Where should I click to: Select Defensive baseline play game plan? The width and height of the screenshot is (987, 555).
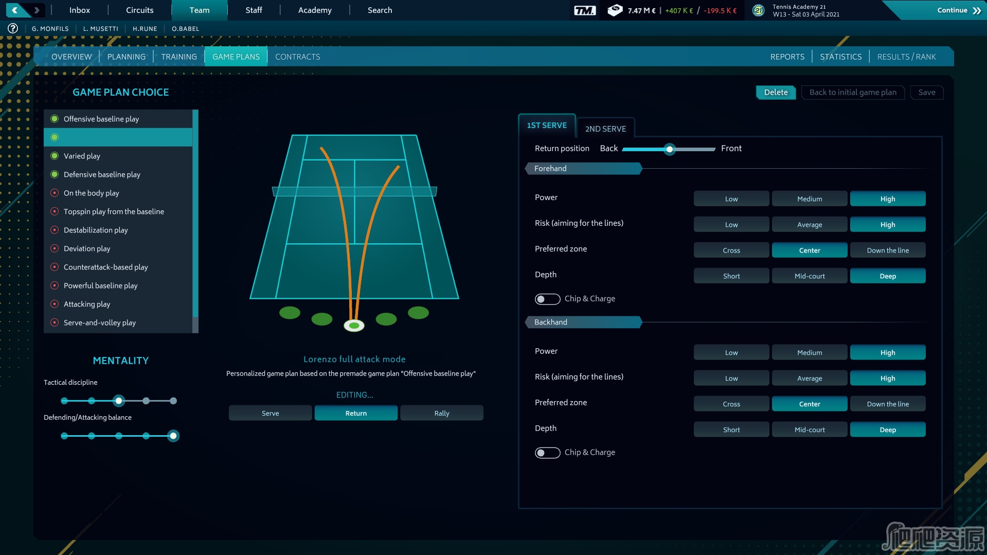pyautogui.click(x=118, y=174)
